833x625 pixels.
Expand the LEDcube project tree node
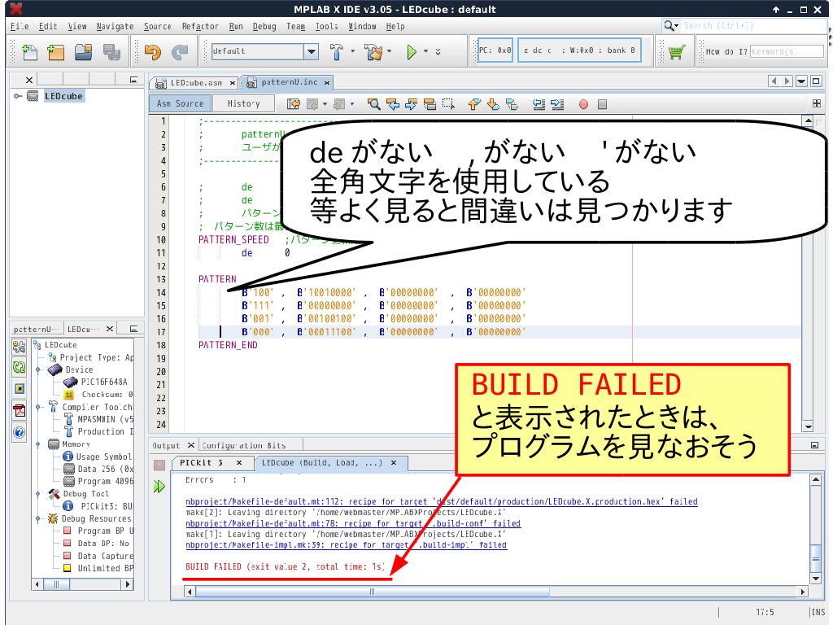18,96
